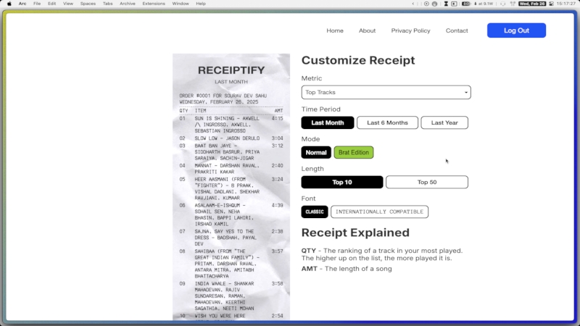Click the 'Customize Receipt' heading
The width and height of the screenshot is (580, 326).
click(358, 60)
